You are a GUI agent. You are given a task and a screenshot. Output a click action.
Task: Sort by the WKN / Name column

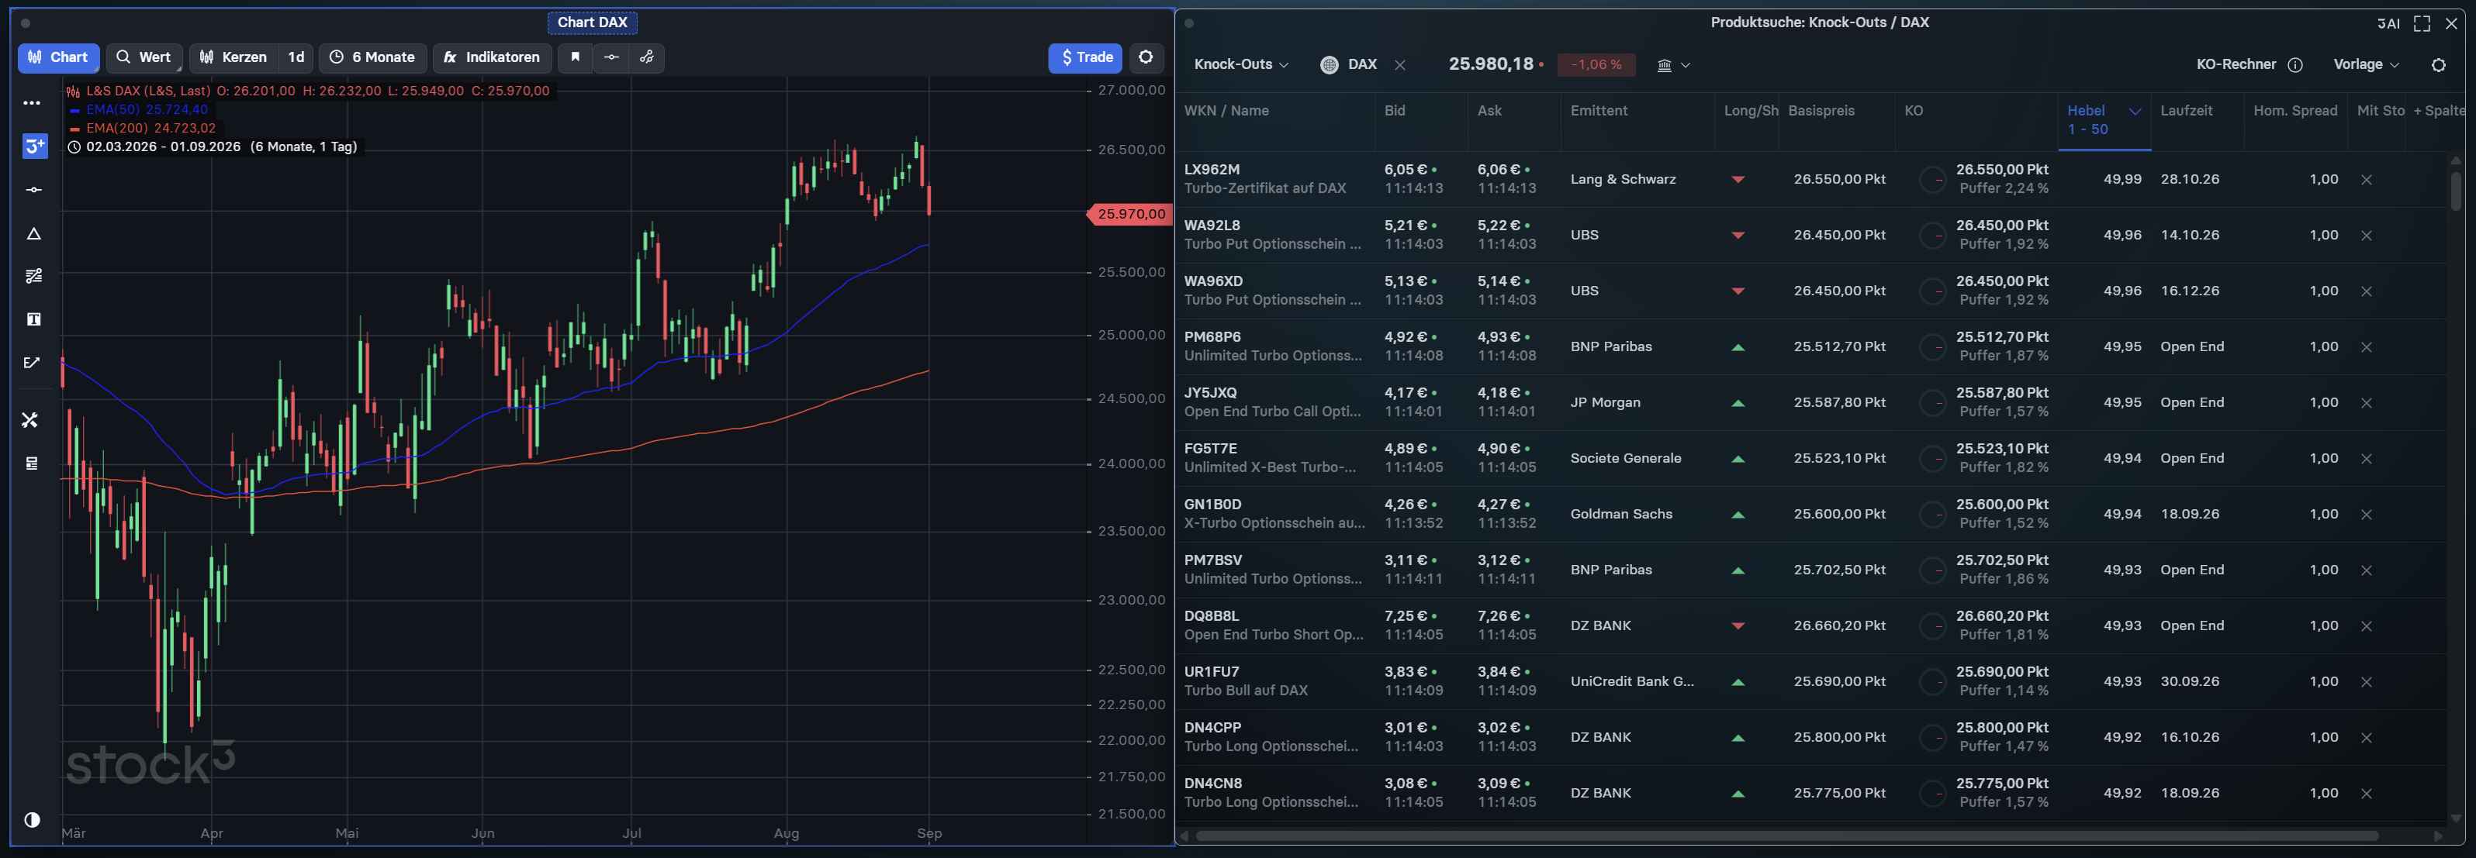point(1226,111)
